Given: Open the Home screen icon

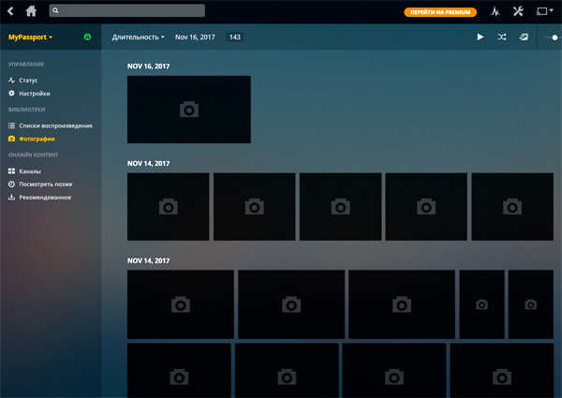Looking at the screenshot, I should 31,11.
